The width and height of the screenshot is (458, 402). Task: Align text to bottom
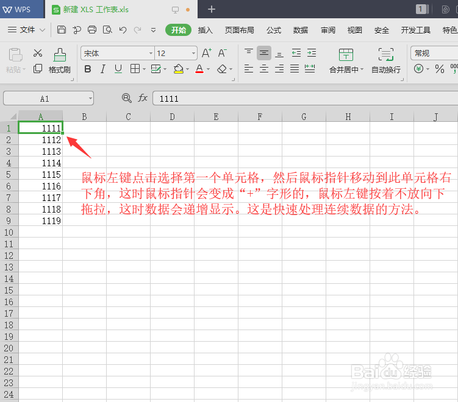coord(279,54)
